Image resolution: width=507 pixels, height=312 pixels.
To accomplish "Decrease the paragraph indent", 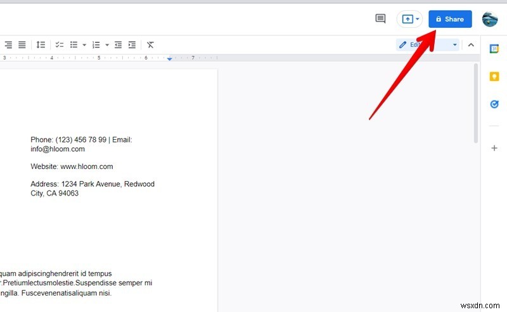I will [x=118, y=45].
